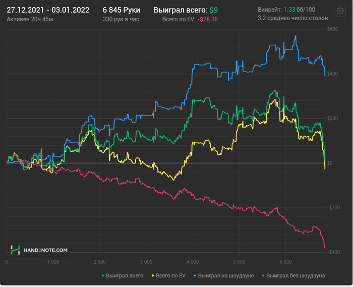The height and width of the screenshot is (287, 353).
Task: Click the 'Винрейт: 1.33 бб/100' stat
Action: 286,10
